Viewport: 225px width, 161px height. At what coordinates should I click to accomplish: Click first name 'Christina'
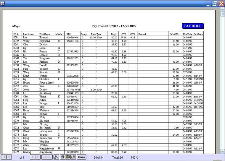coord(44,79)
